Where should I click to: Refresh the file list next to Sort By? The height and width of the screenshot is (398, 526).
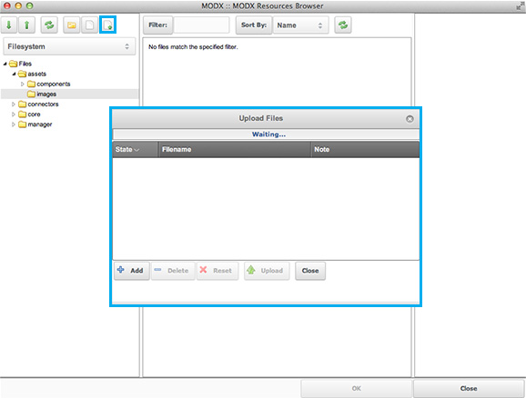click(343, 25)
